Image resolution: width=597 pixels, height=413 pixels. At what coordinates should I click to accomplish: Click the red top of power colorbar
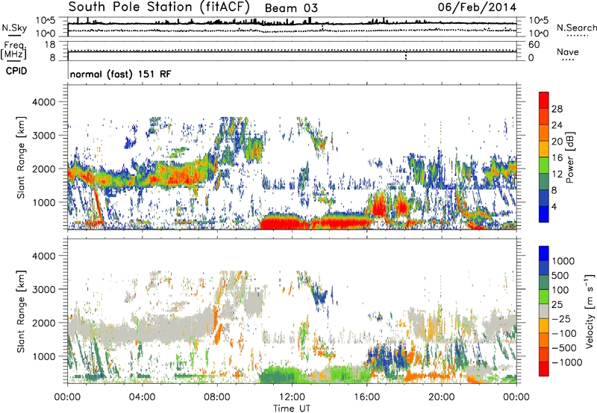[544, 100]
